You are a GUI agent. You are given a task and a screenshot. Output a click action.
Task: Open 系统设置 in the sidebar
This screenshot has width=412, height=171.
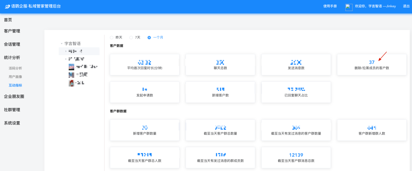click(x=12, y=123)
